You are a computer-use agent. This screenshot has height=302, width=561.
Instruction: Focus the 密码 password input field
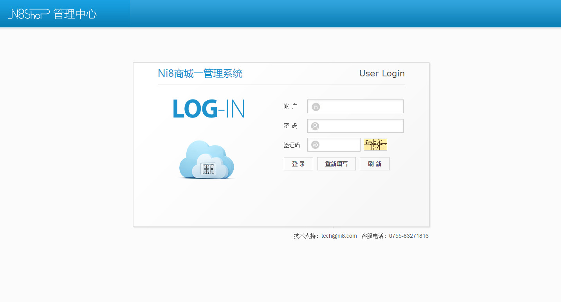point(360,126)
